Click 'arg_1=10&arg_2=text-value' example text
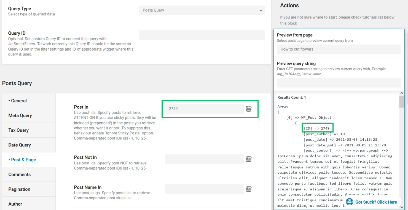Viewport: 408px width, 210px height. point(299,74)
